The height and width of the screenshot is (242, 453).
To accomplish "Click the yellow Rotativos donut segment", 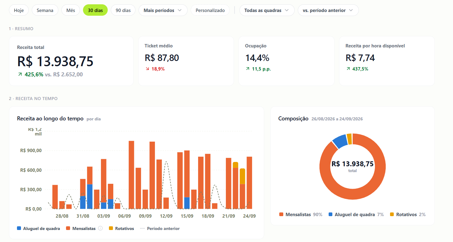I will 349,139.
